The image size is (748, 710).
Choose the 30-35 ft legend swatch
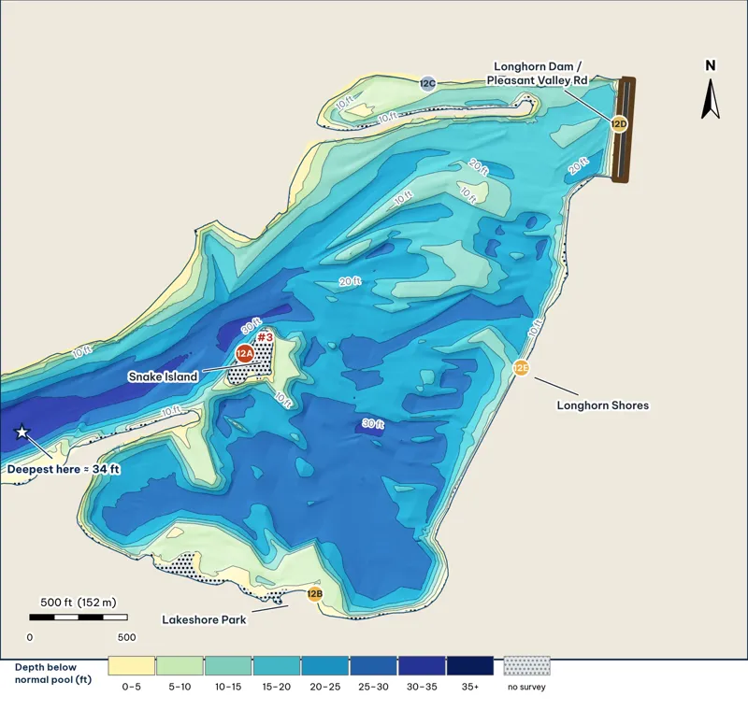click(422, 666)
